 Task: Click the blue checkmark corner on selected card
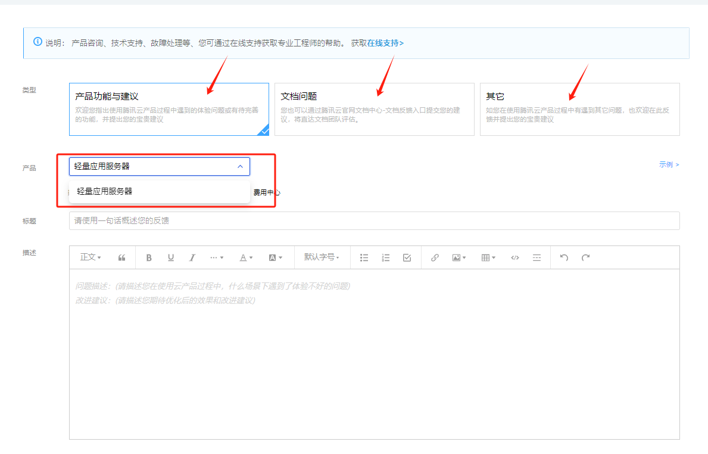pyautogui.click(x=264, y=130)
